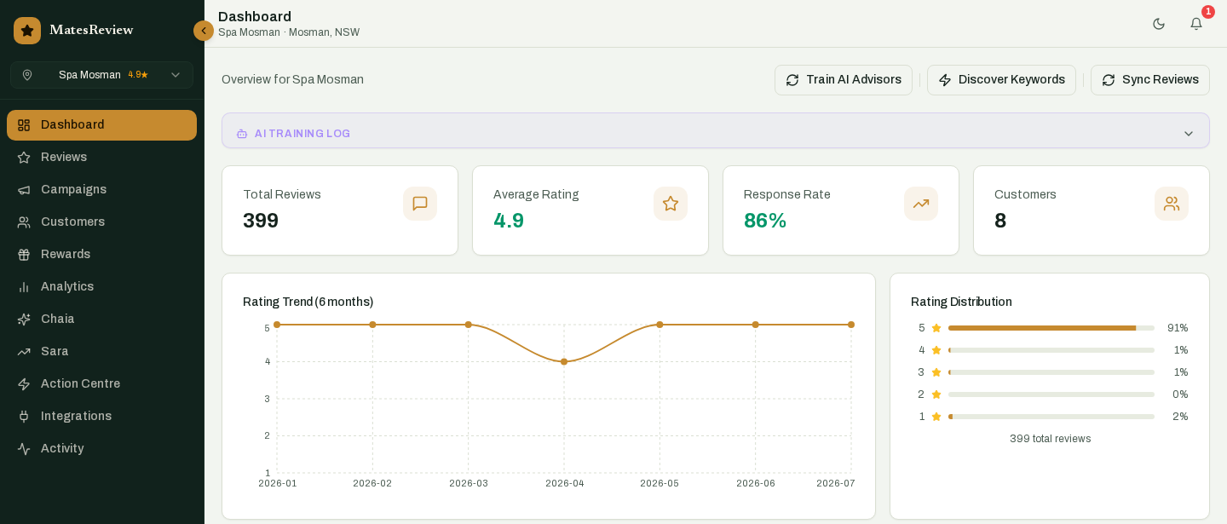
Task: Select the Analytics menu label
Action: (x=67, y=286)
